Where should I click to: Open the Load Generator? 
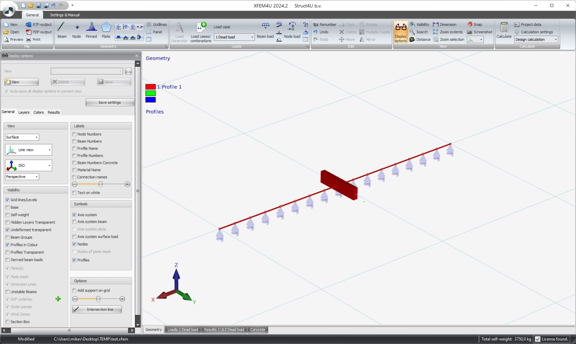tap(179, 32)
